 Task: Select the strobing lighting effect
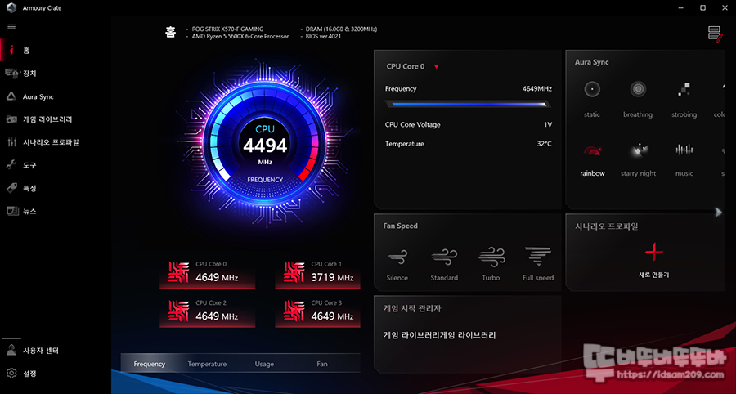pyautogui.click(x=684, y=100)
